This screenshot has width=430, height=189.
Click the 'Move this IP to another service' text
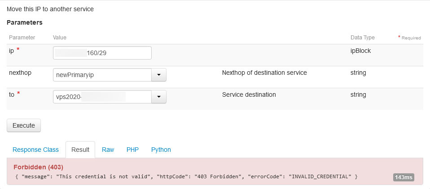pyautogui.click(x=50, y=9)
